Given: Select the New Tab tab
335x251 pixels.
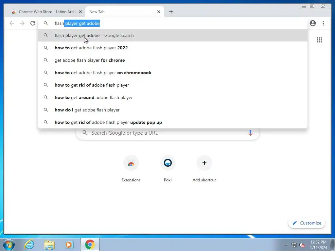Looking at the screenshot, I should [x=124, y=12].
